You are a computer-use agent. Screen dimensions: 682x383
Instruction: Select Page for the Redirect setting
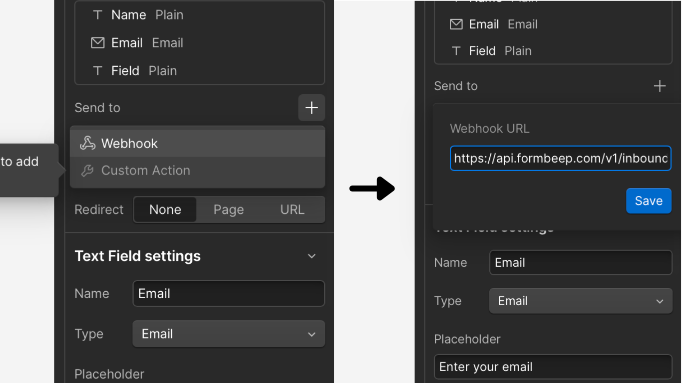(228, 209)
